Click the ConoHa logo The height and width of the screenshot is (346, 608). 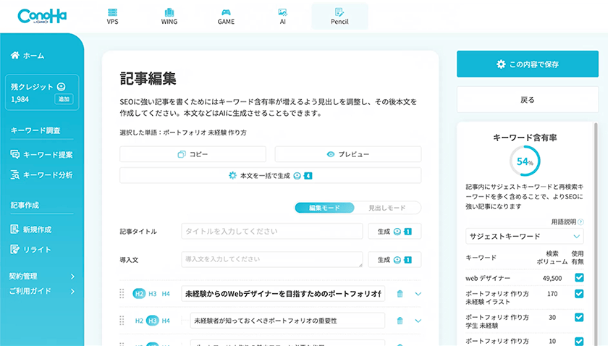(42, 16)
